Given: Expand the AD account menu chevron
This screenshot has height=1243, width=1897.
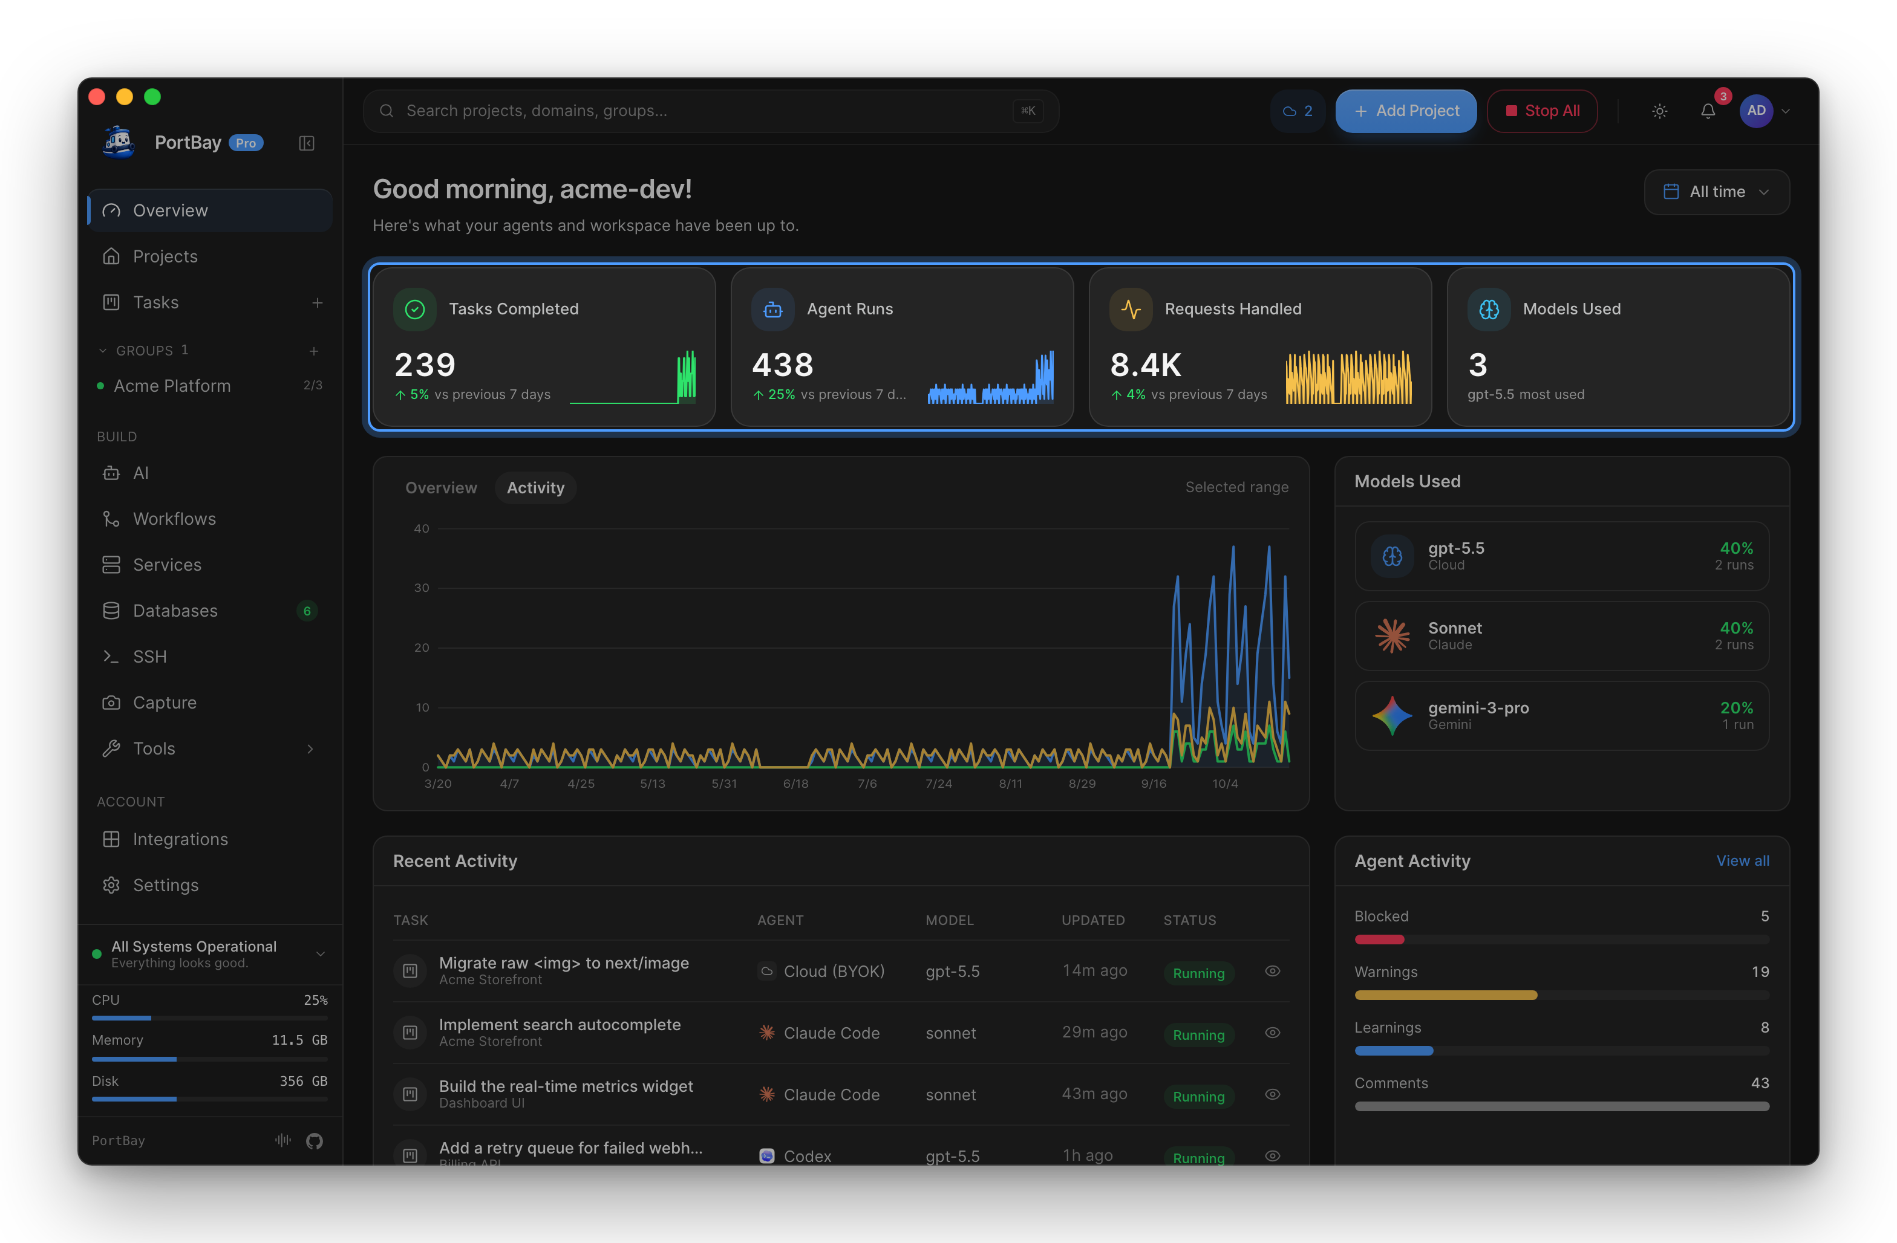Looking at the screenshot, I should coord(1786,112).
